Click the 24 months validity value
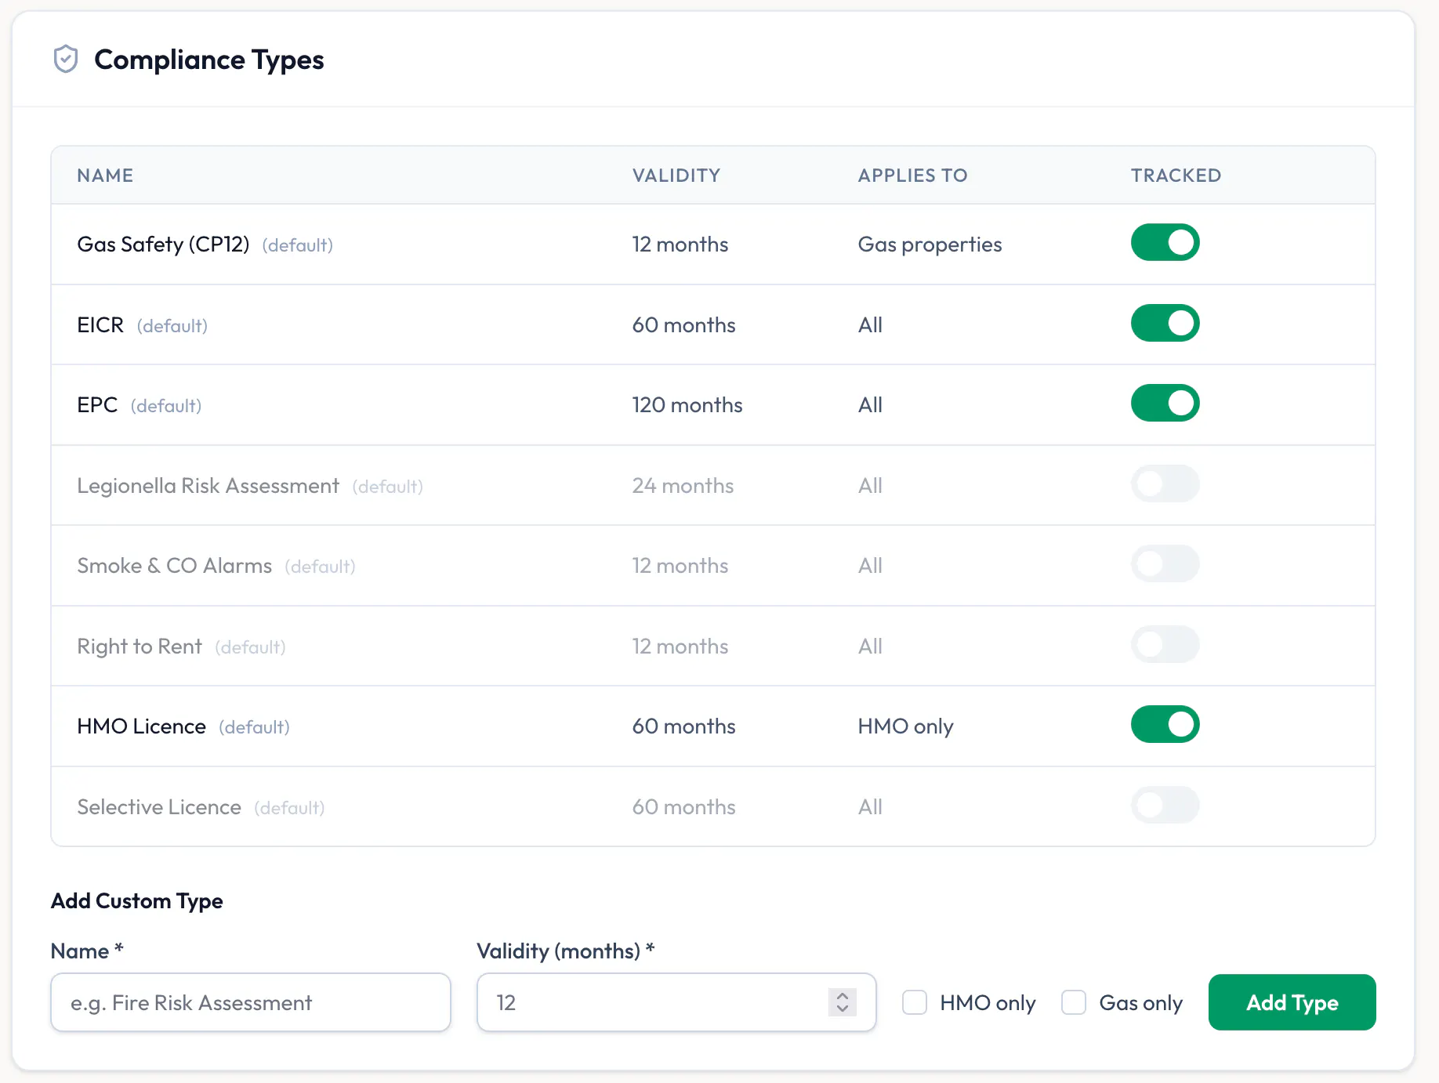 [x=683, y=486]
